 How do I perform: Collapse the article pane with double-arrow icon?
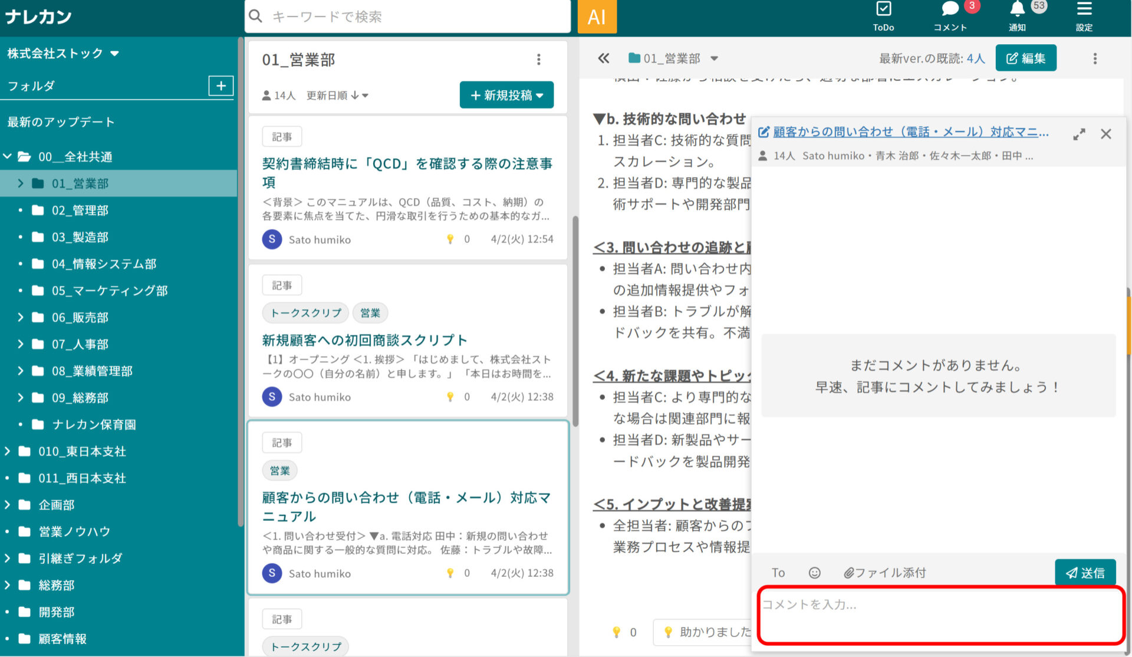(604, 58)
